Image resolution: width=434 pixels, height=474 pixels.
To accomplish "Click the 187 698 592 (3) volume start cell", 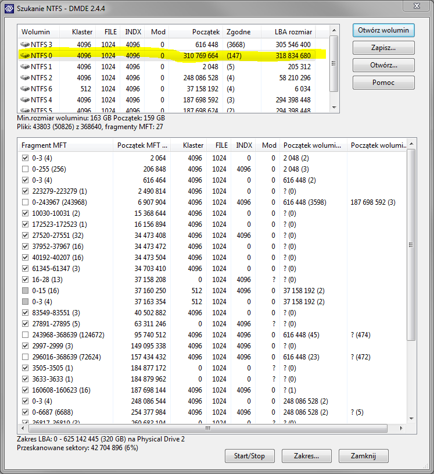I will (373, 202).
